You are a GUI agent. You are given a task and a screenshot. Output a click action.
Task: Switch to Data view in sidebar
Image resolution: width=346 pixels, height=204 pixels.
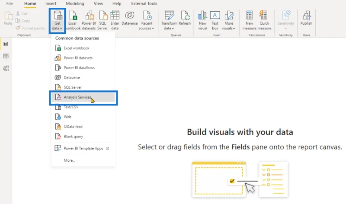point(6,56)
